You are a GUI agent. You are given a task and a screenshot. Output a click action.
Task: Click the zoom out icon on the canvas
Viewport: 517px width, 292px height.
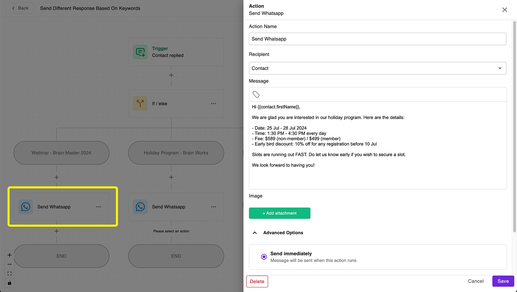pyautogui.click(x=9, y=264)
